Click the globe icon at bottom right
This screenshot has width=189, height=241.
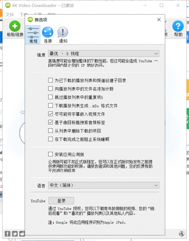[x=182, y=233]
